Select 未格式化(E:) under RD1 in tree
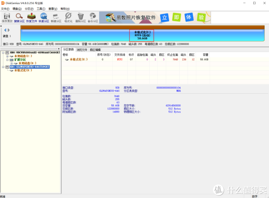269x198 pixels. 23,70
